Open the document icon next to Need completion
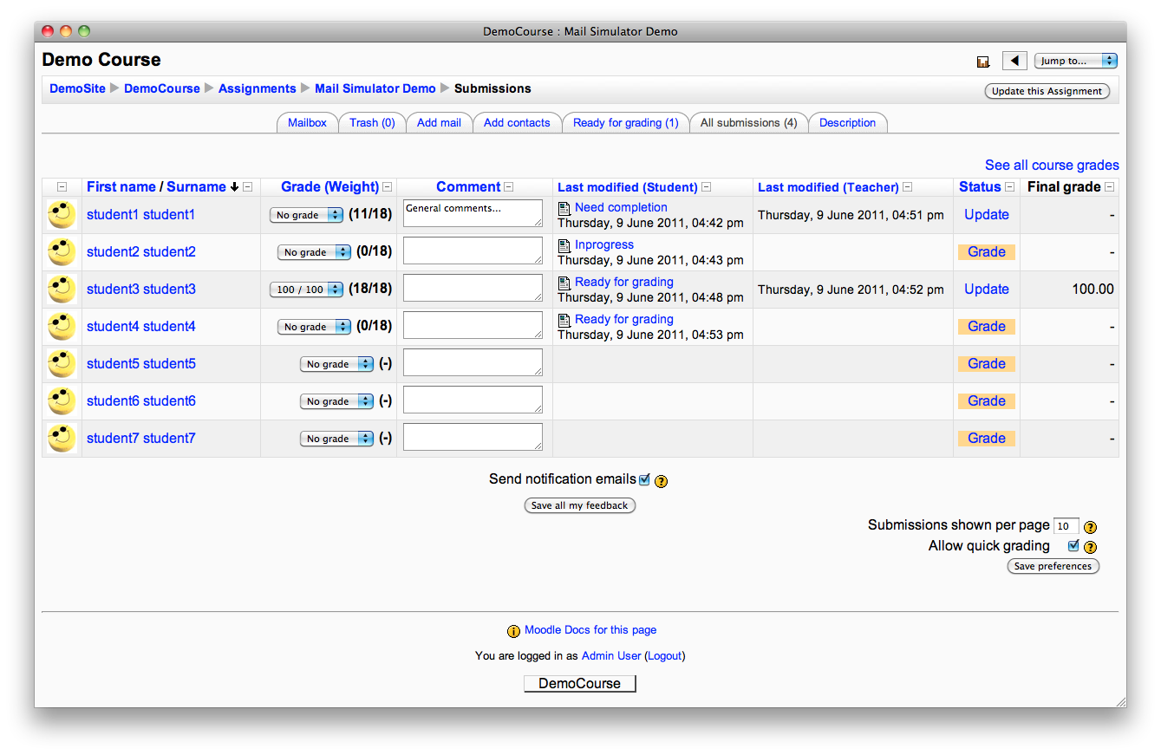Image resolution: width=1161 pixels, height=755 pixels. (x=564, y=208)
